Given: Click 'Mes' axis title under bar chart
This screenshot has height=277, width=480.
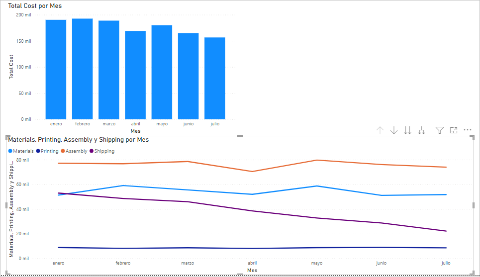Looking at the screenshot, I should (x=135, y=131).
